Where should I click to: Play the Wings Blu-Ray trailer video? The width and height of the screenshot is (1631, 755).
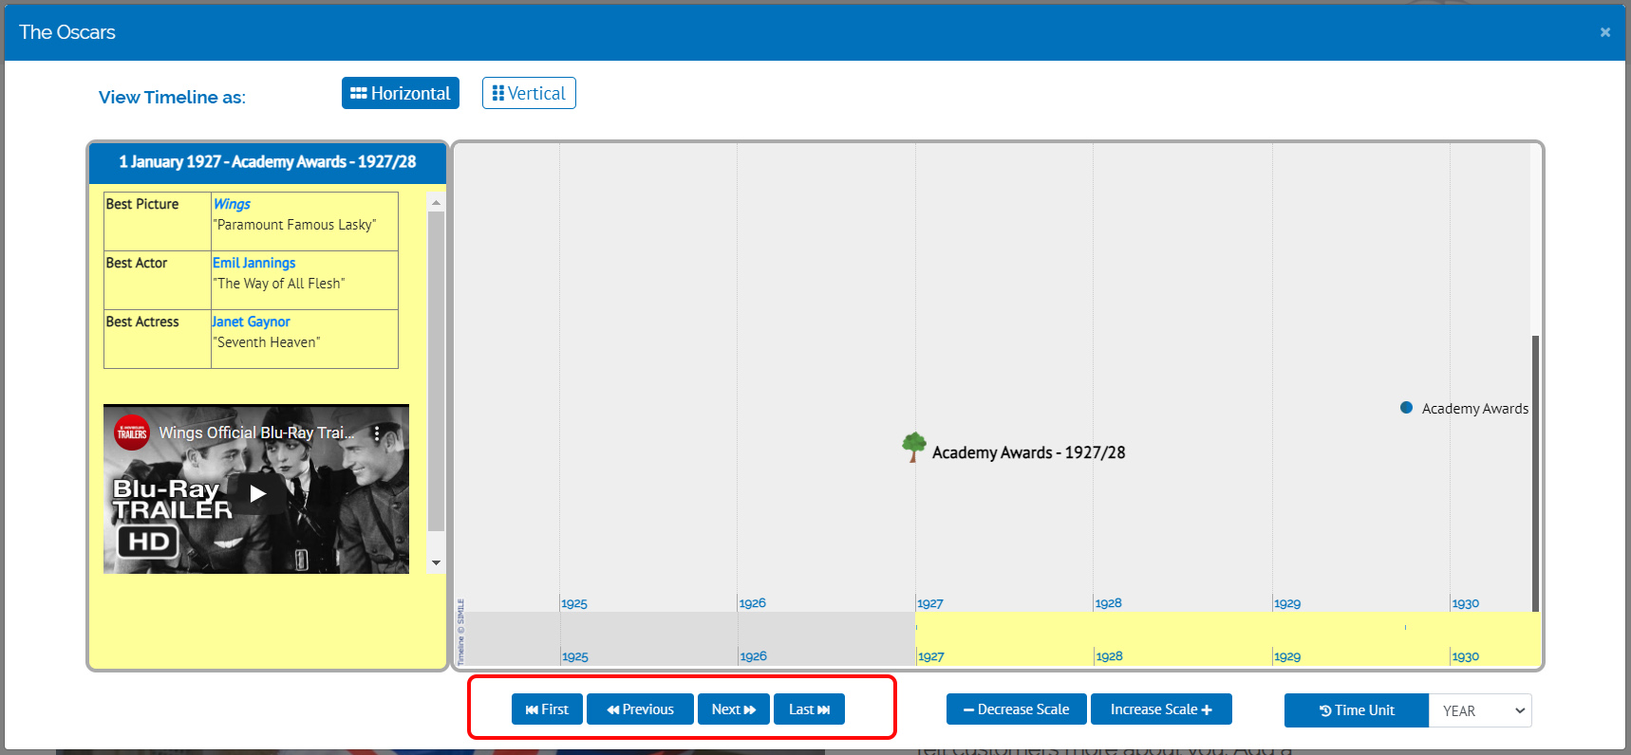257,493
